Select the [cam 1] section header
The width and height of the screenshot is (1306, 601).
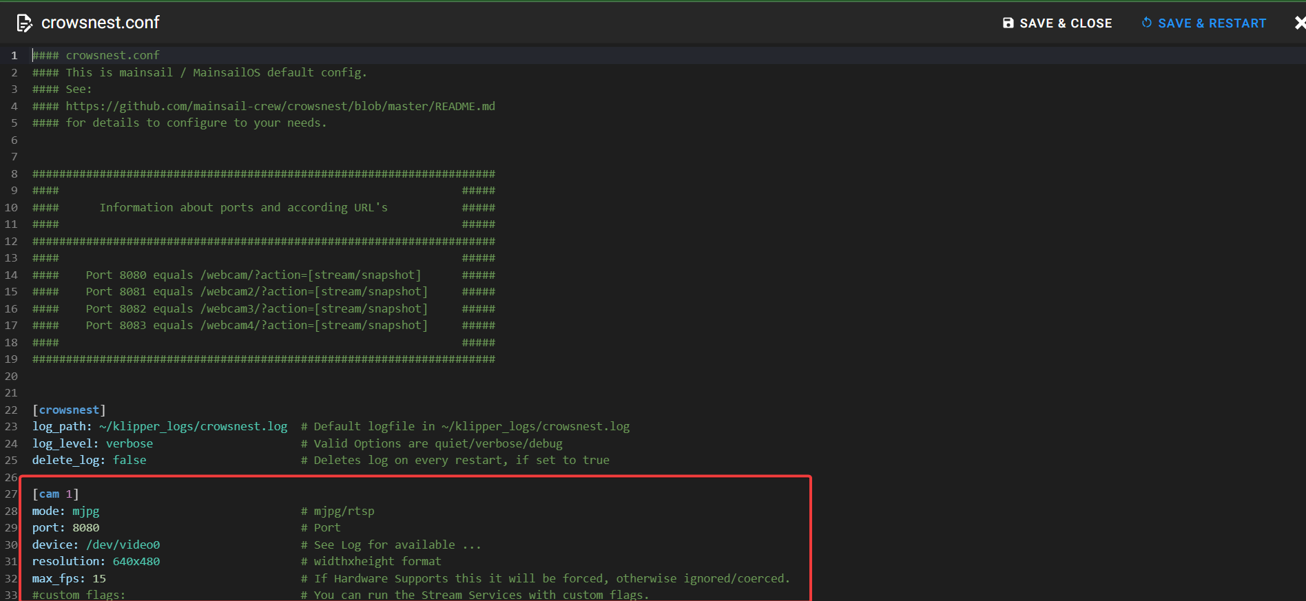point(55,494)
